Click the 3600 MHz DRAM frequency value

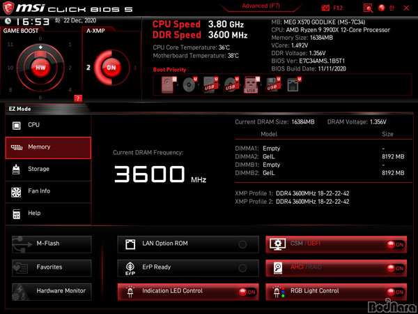[160, 174]
